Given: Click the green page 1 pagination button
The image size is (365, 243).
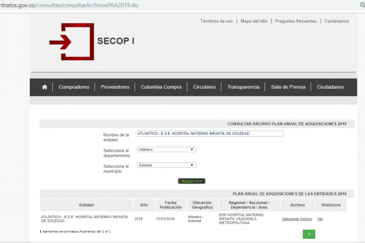Looking at the screenshot, I should click(309, 234).
